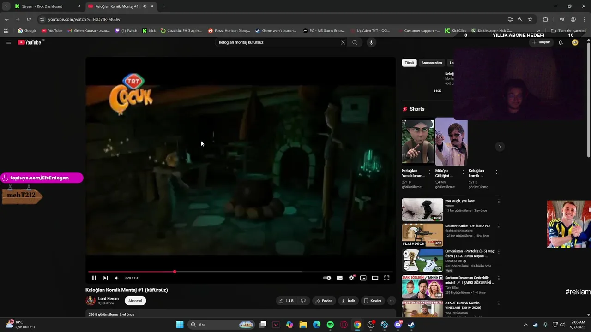Image resolution: width=591 pixels, height=332 pixels.
Task: Subscribe with the Abone ol button
Action: tap(135, 301)
